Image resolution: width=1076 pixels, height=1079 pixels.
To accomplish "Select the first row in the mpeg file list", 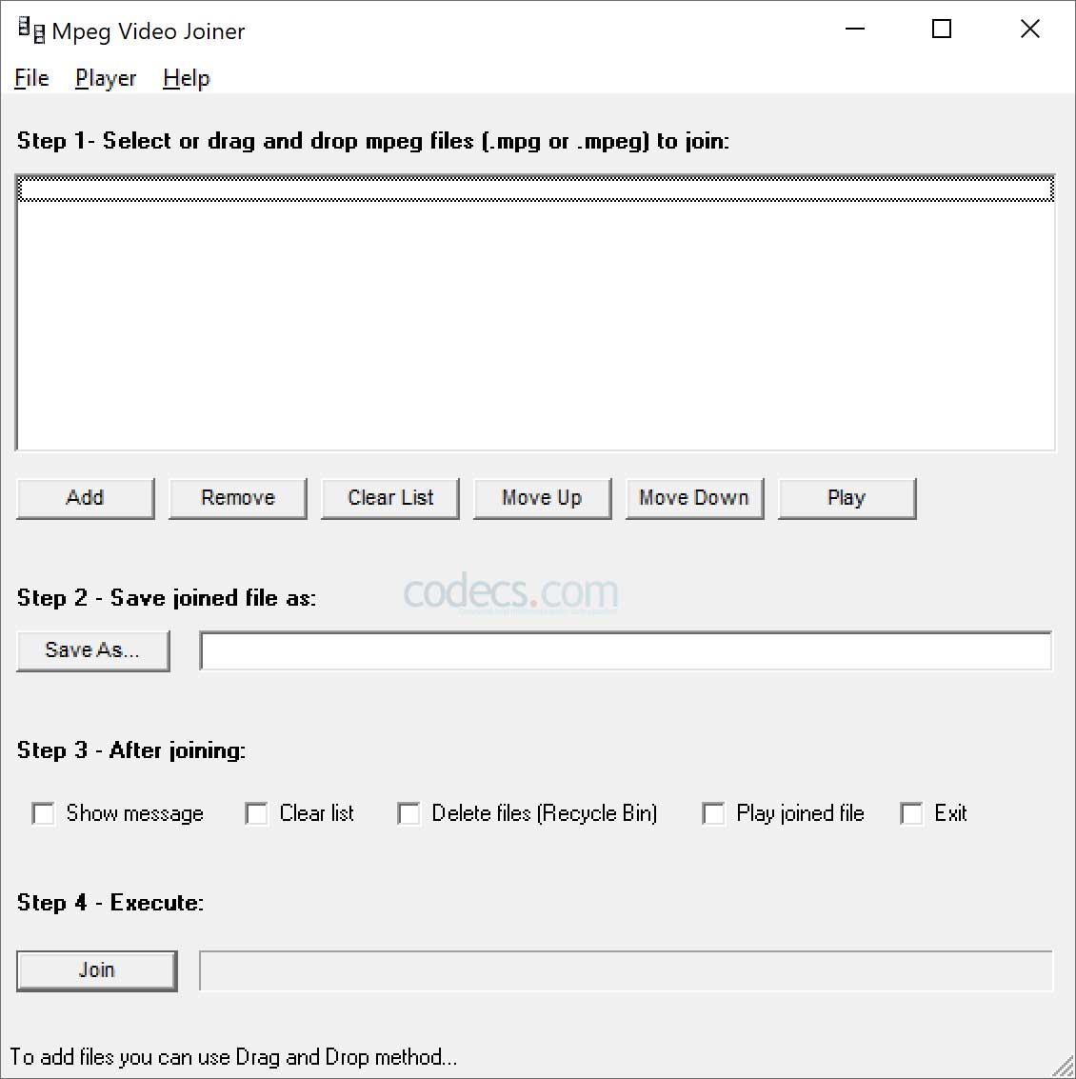I will [535, 190].
